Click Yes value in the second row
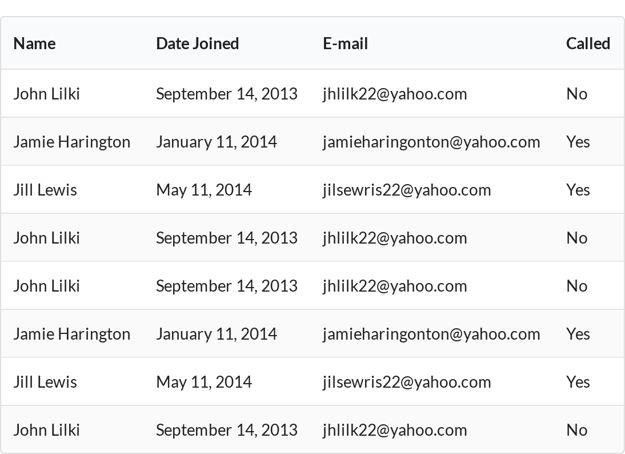 [x=578, y=142]
